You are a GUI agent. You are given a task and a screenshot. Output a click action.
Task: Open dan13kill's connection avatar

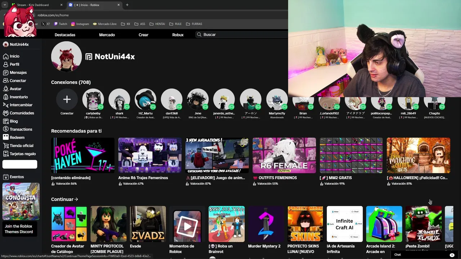(172, 99)
